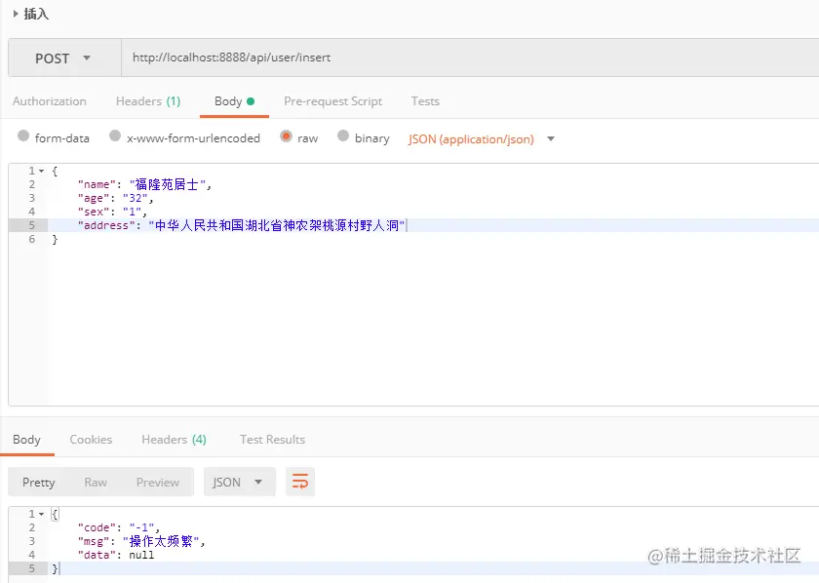Viewport: 819px width, 583px height.
Task: Click the "msg" response line
Action: tap(141, 541)
